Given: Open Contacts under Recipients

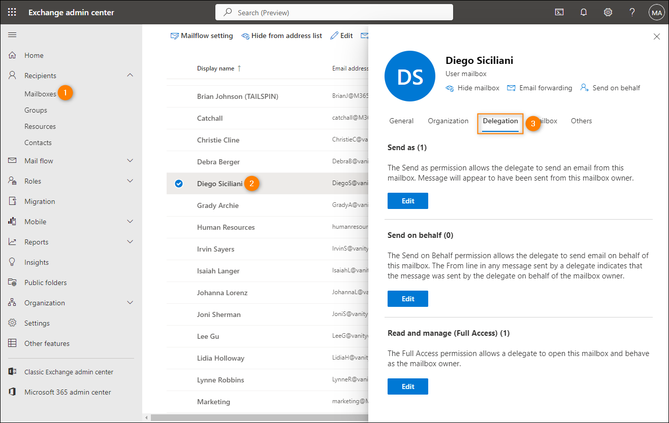Looking at the screenshot, I should click(x=38, y=143).
